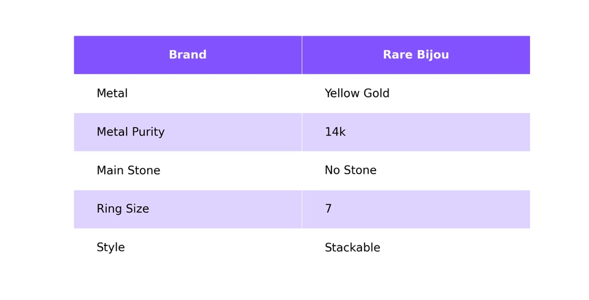Click the Ring Size label
The image size is (589, 300).
tap(123, 209)
